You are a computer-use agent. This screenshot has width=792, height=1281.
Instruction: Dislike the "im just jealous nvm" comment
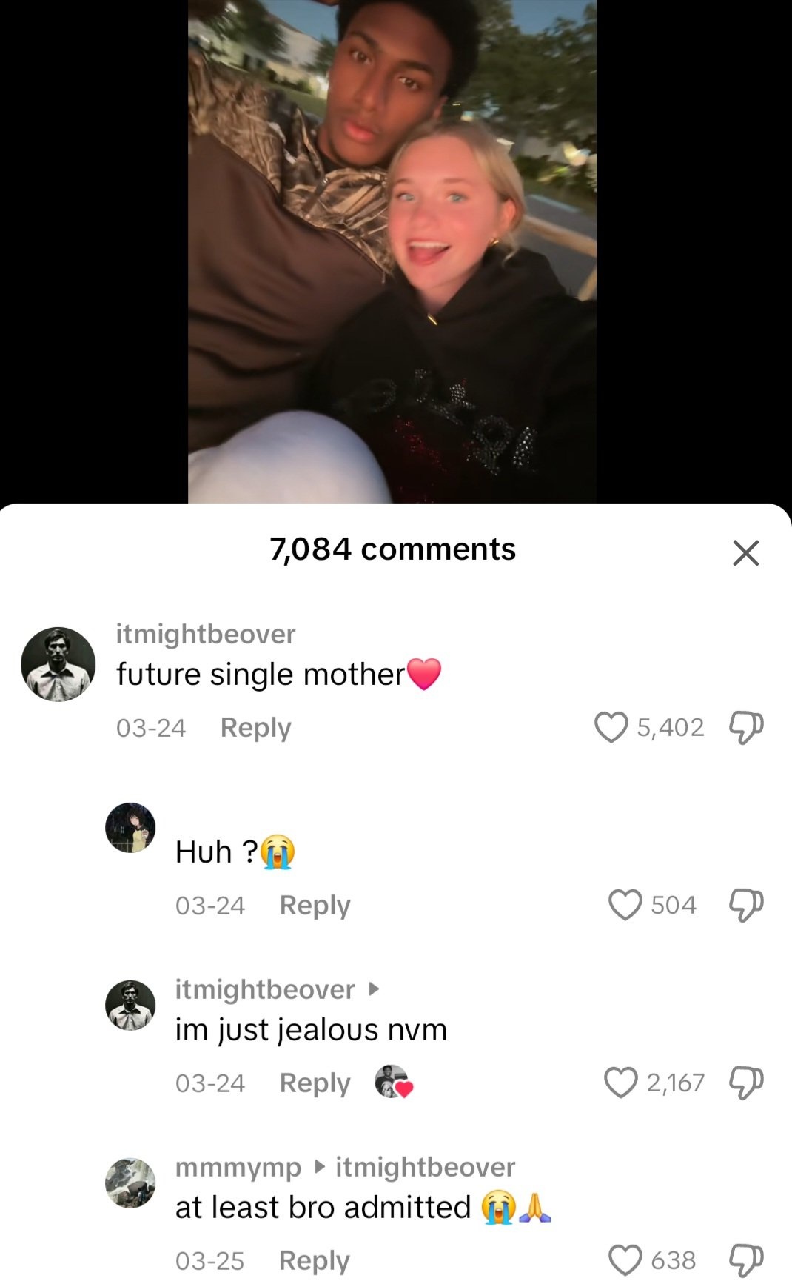[746, 1083]
